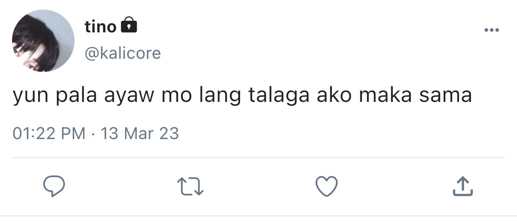Click the 01:22 PM timestamp
517x223 pixels.
pyautogui.click(x=49, y=133)
